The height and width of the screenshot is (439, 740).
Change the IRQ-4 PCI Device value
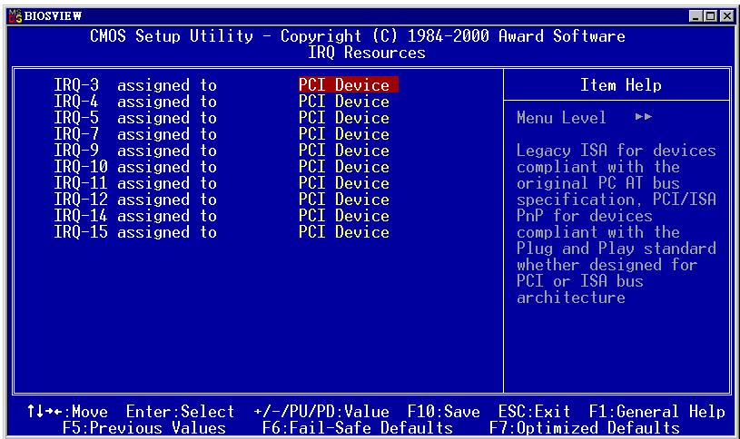pyautogui.click(x=344, y=102)
